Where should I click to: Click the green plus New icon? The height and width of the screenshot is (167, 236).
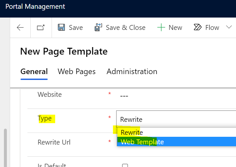[x=161, y=27]
